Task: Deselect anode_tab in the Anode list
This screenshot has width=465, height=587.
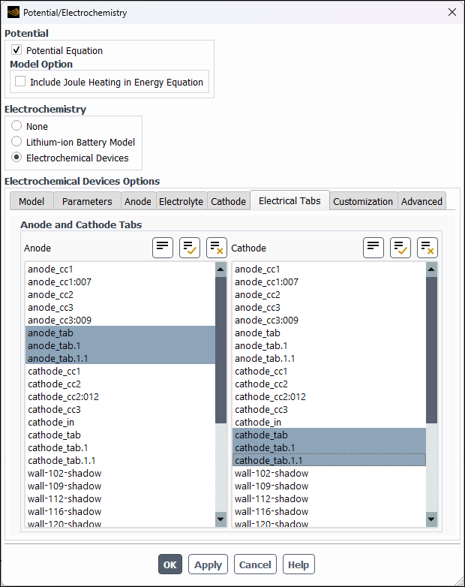Action: coord(120,333)
